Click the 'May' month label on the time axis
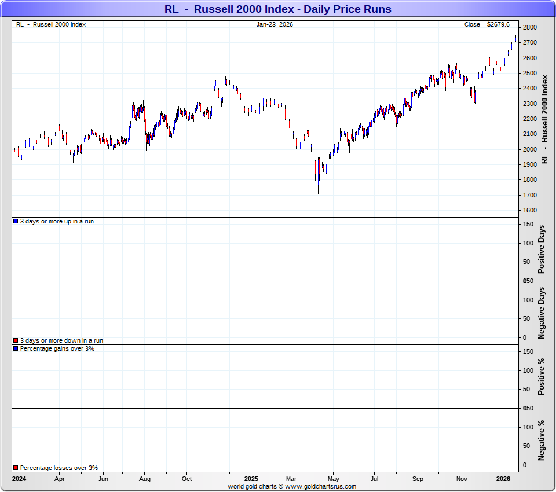 point(334,479)
